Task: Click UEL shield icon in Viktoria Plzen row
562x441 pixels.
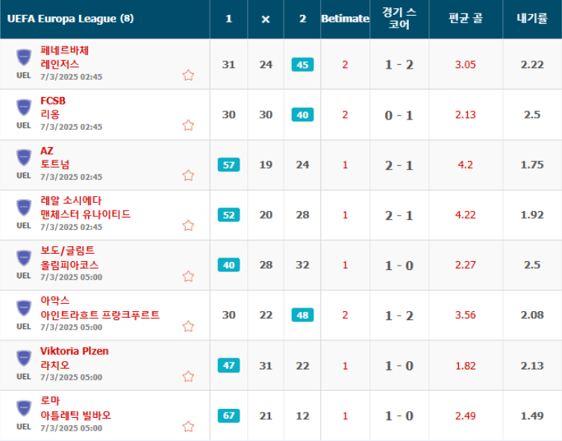Action: click(24, 358)
